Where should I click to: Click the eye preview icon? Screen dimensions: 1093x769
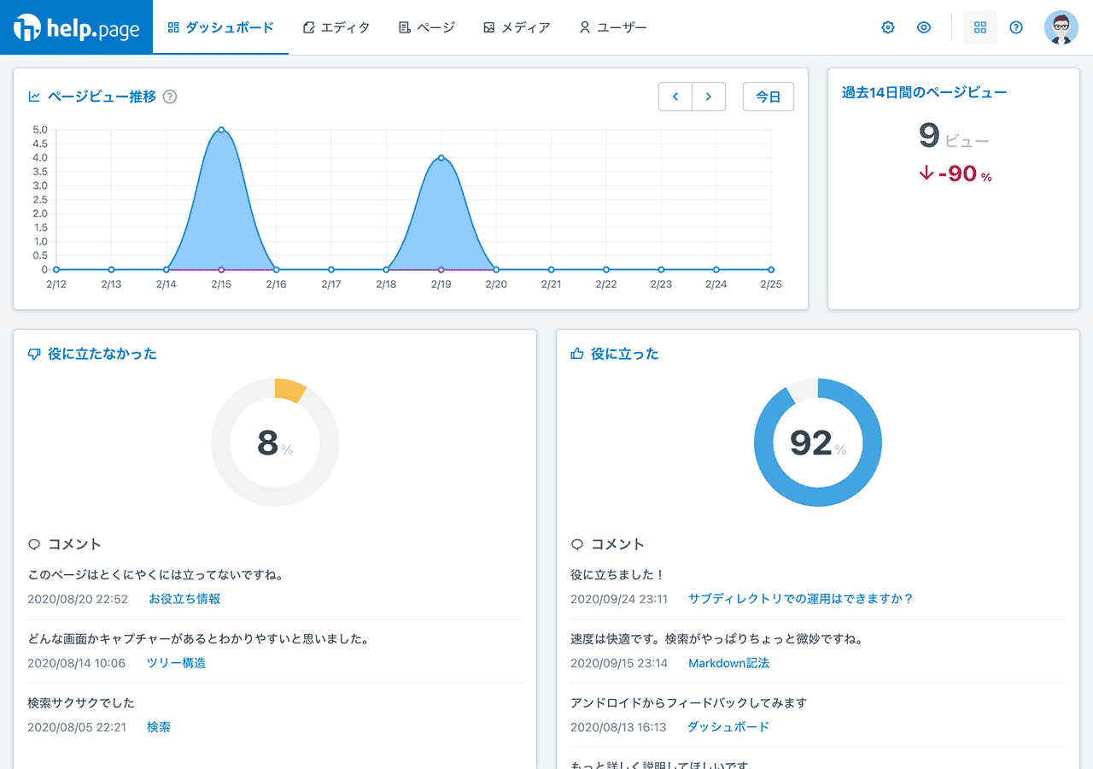(924, 27)
